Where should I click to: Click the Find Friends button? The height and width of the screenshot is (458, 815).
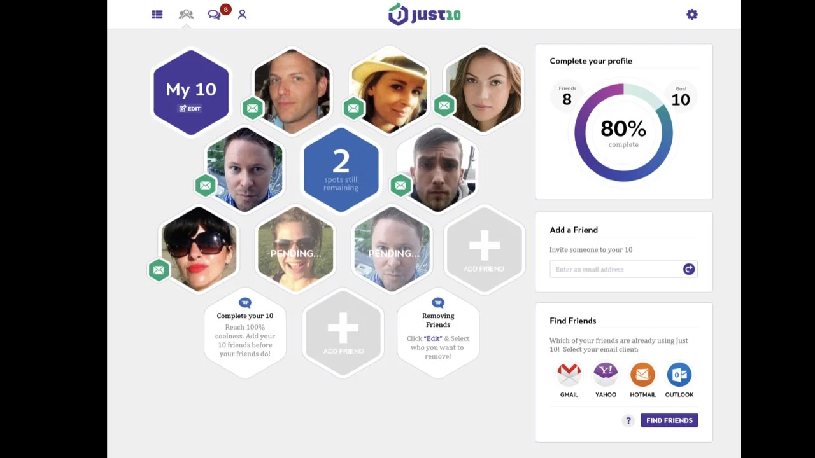click(x=669, y=420)
